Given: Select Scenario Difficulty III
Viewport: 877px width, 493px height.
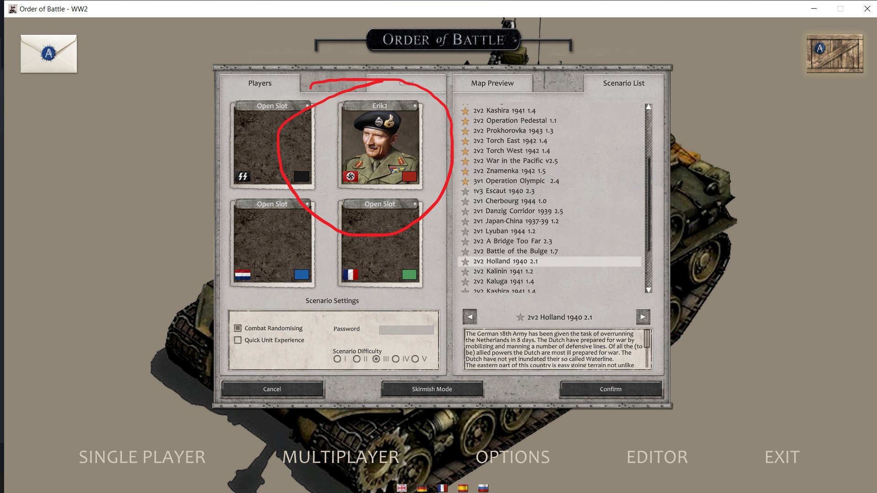Looking at the screenshot, I should 376,359.
